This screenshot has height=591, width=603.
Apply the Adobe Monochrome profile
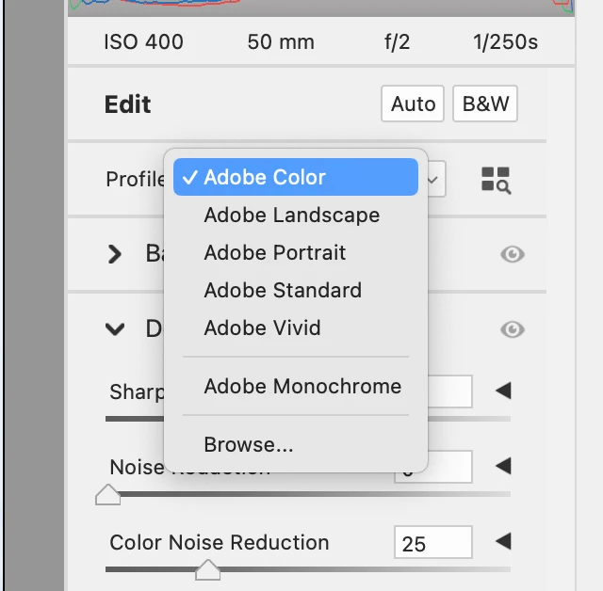click(x=302, y=386)
